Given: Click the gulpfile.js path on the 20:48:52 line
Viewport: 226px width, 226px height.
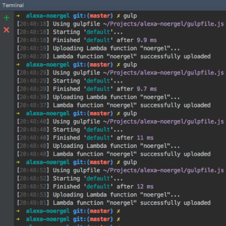Looking at the screenshot, I should click(x=163, y=170).
